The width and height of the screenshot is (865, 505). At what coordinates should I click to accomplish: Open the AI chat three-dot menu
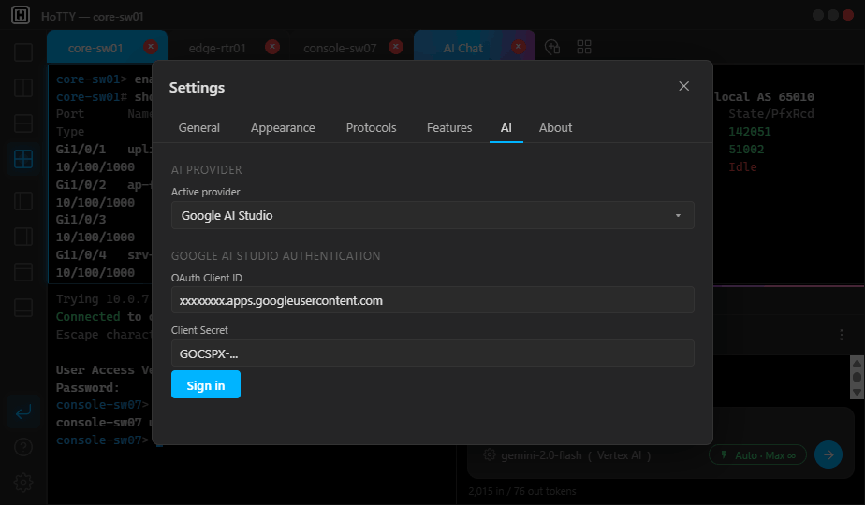click(841, 335)
